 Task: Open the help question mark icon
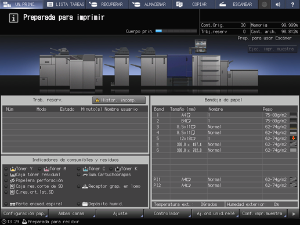click(292, 4)
